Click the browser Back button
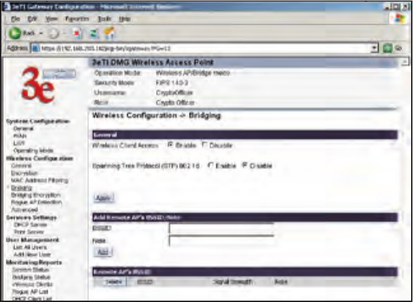 [22, 34]
